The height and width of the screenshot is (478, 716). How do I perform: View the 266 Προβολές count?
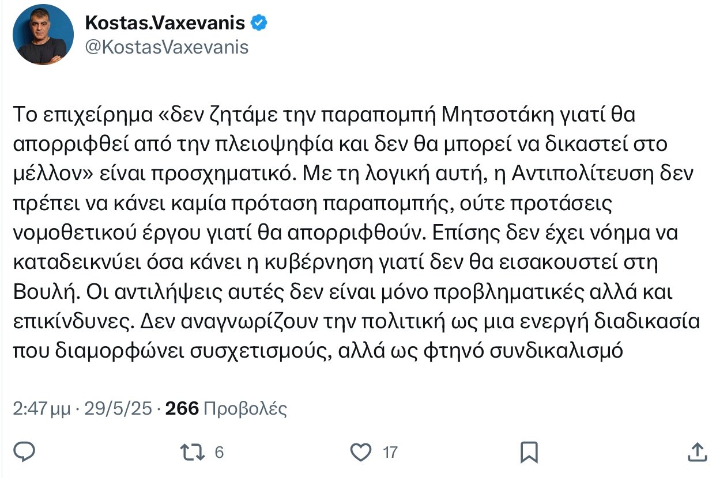tap(226, 409)
